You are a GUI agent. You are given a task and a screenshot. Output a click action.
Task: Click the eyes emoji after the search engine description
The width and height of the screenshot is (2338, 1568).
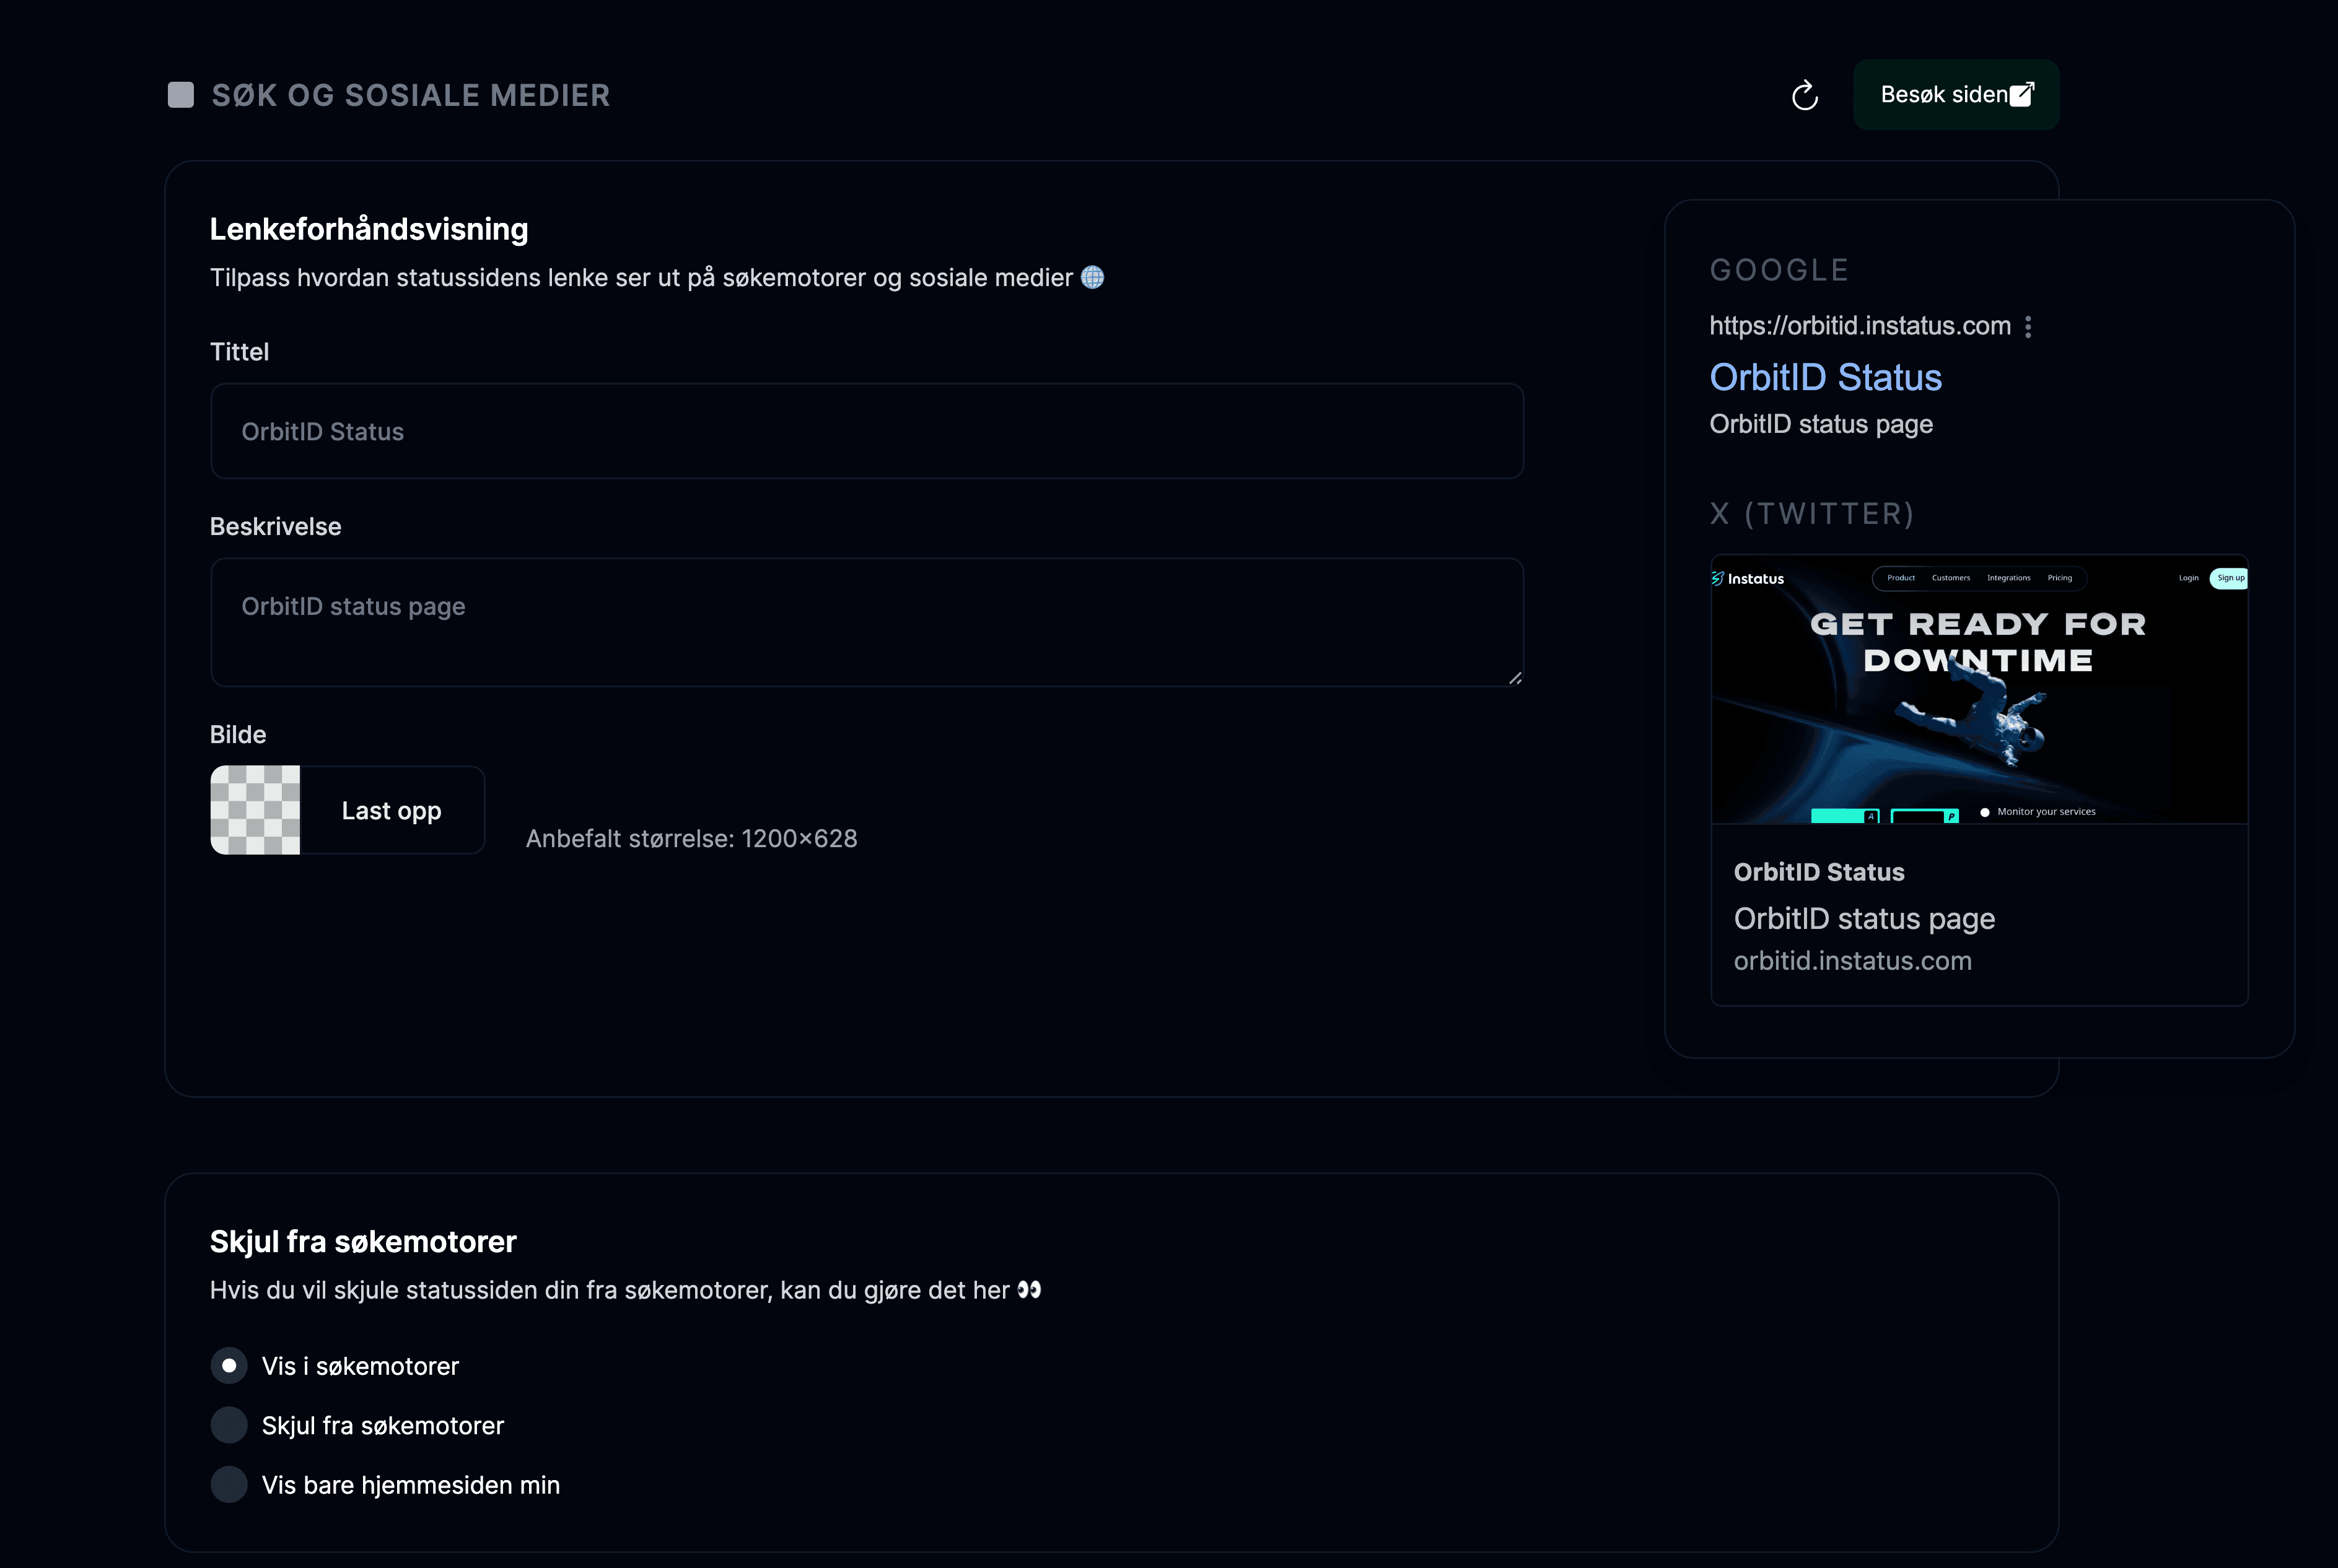tap(1030, 1290)
